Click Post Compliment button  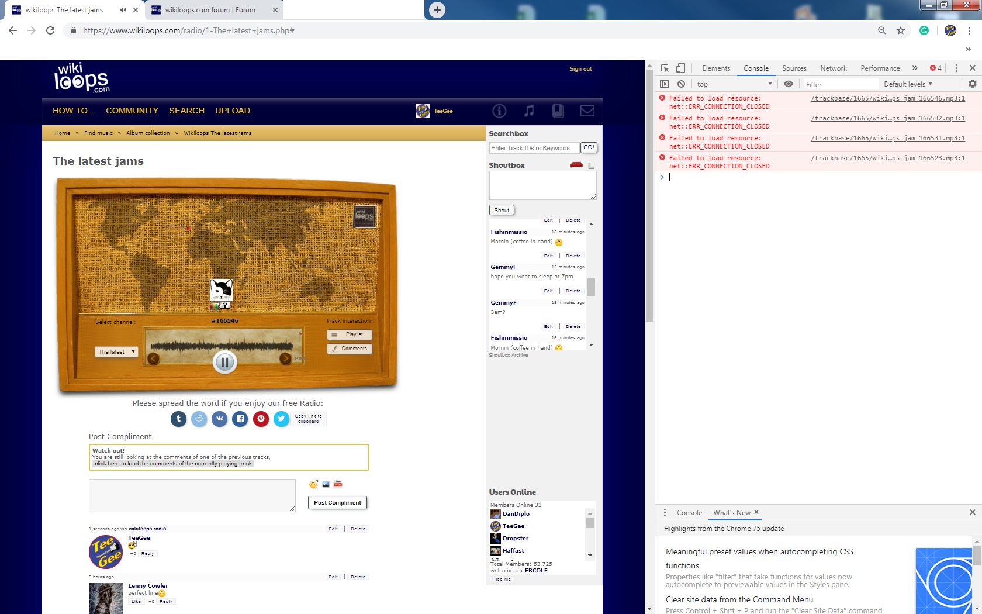337,503
